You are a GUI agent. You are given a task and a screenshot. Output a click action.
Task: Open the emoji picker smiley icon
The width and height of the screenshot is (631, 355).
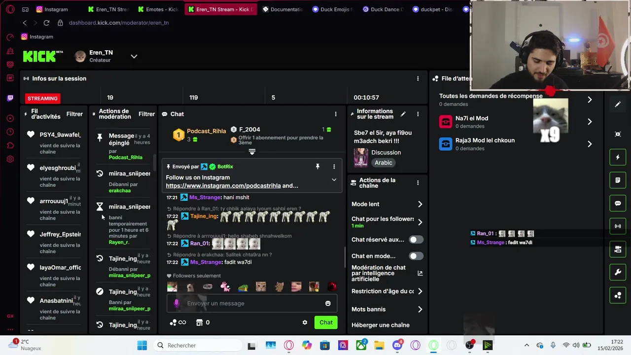[328, 303]
